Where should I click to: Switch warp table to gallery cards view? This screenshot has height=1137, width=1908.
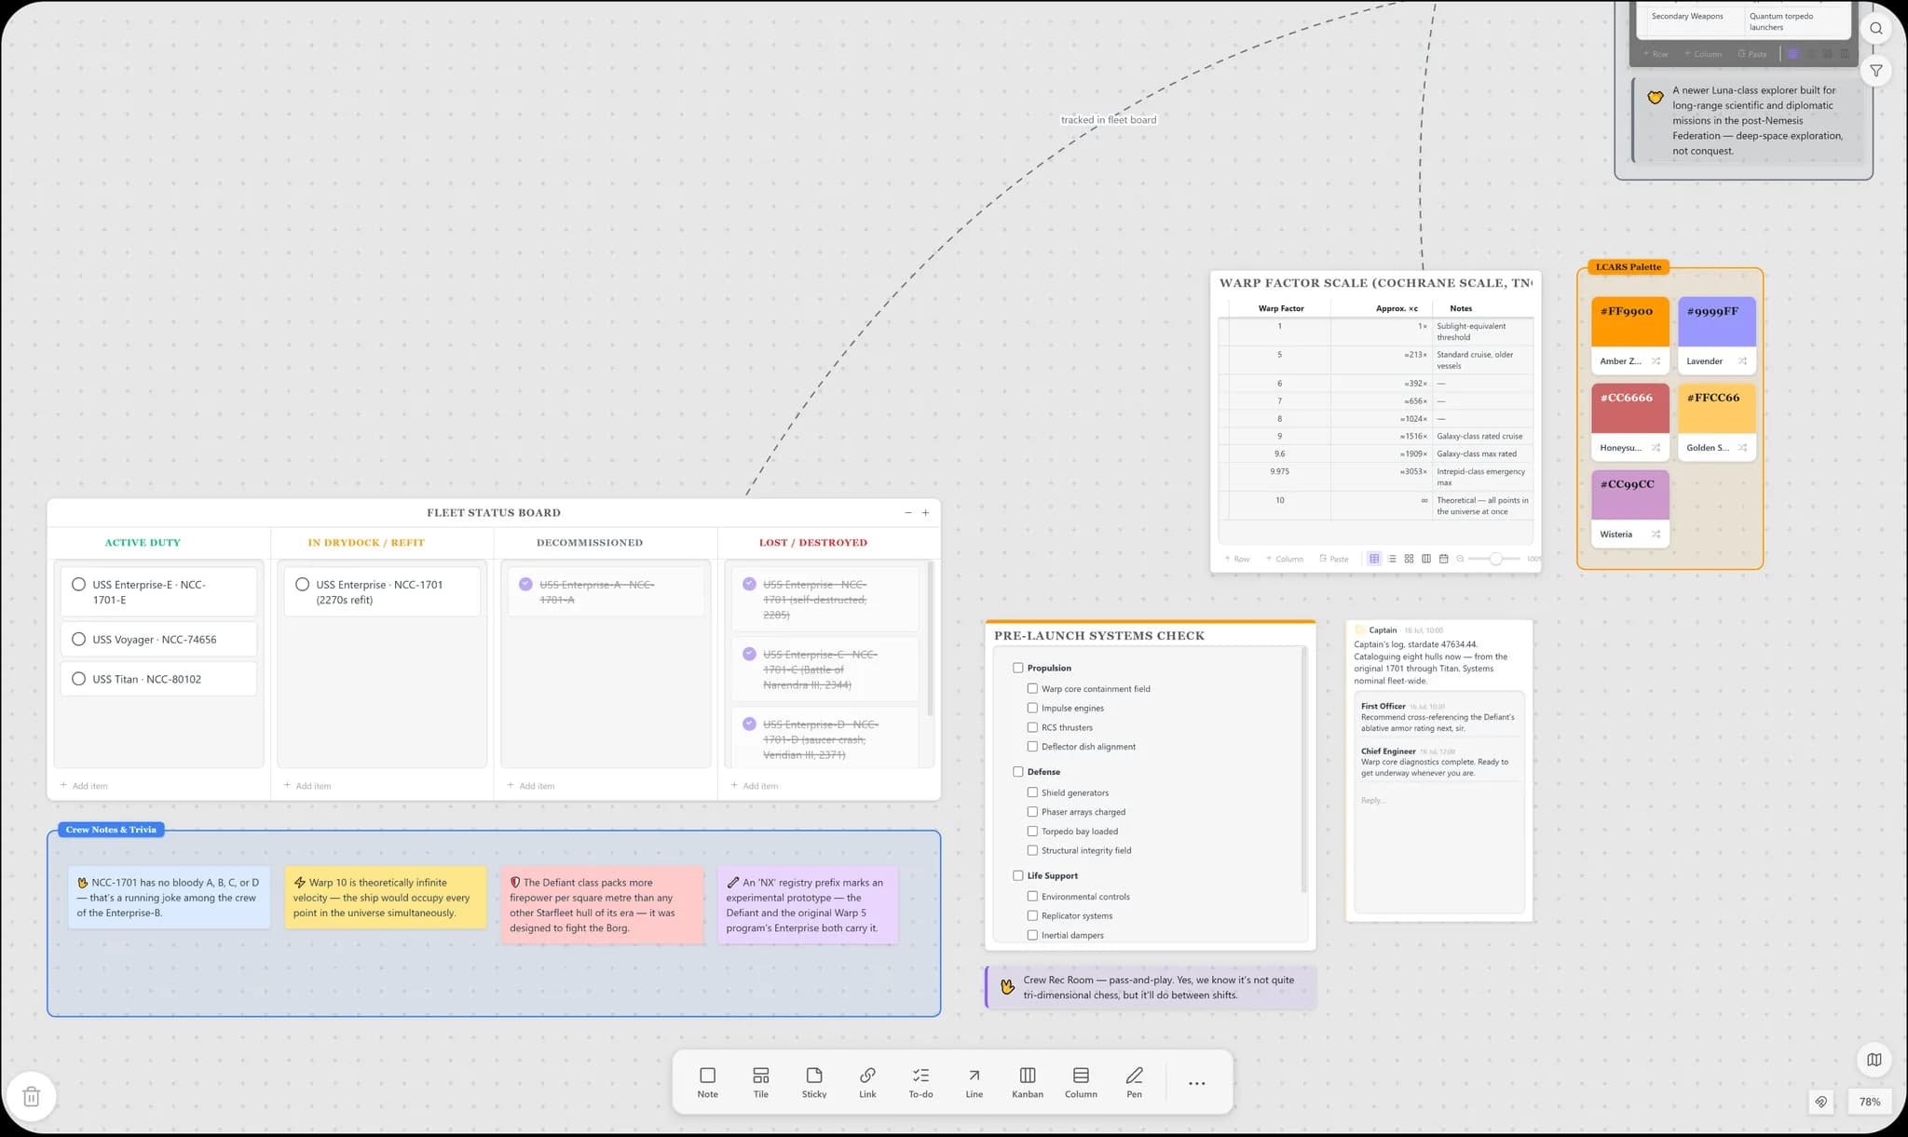[x=1409, y=559]
